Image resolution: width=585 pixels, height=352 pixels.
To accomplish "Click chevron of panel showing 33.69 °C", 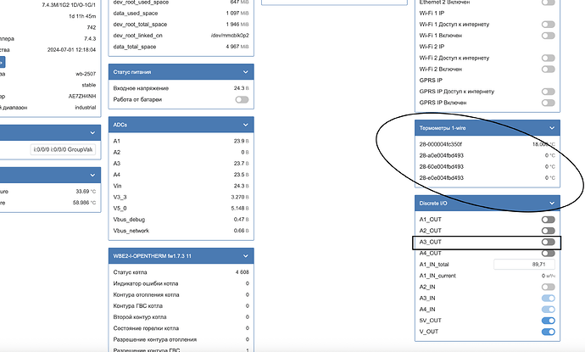I will coord(91,174).
